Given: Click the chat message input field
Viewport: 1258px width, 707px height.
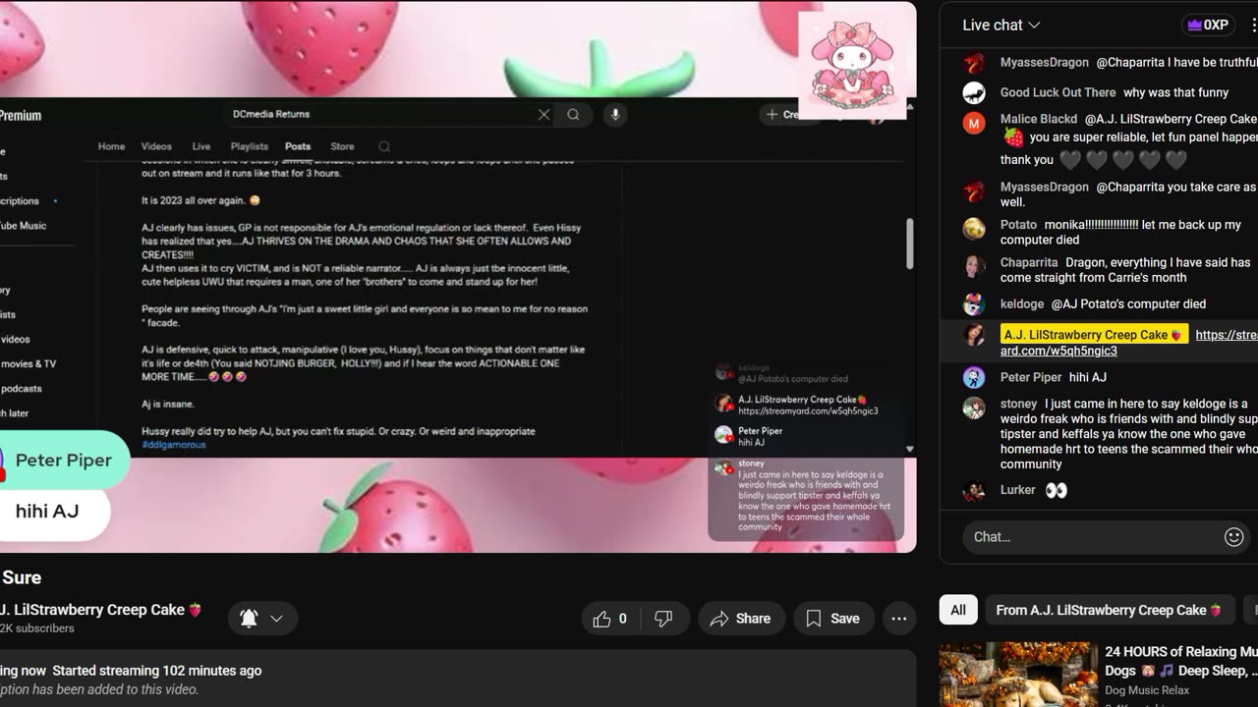Looking at the screenshot, I should click(x=1091, y=537).
